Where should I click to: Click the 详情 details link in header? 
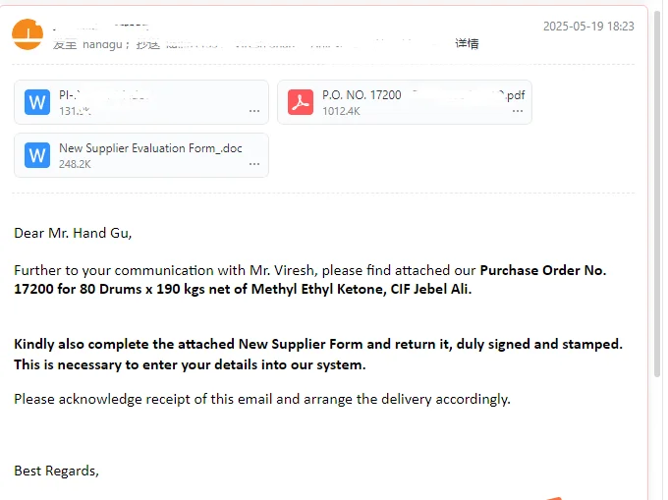pyautogui.click(x=467, y=43)
